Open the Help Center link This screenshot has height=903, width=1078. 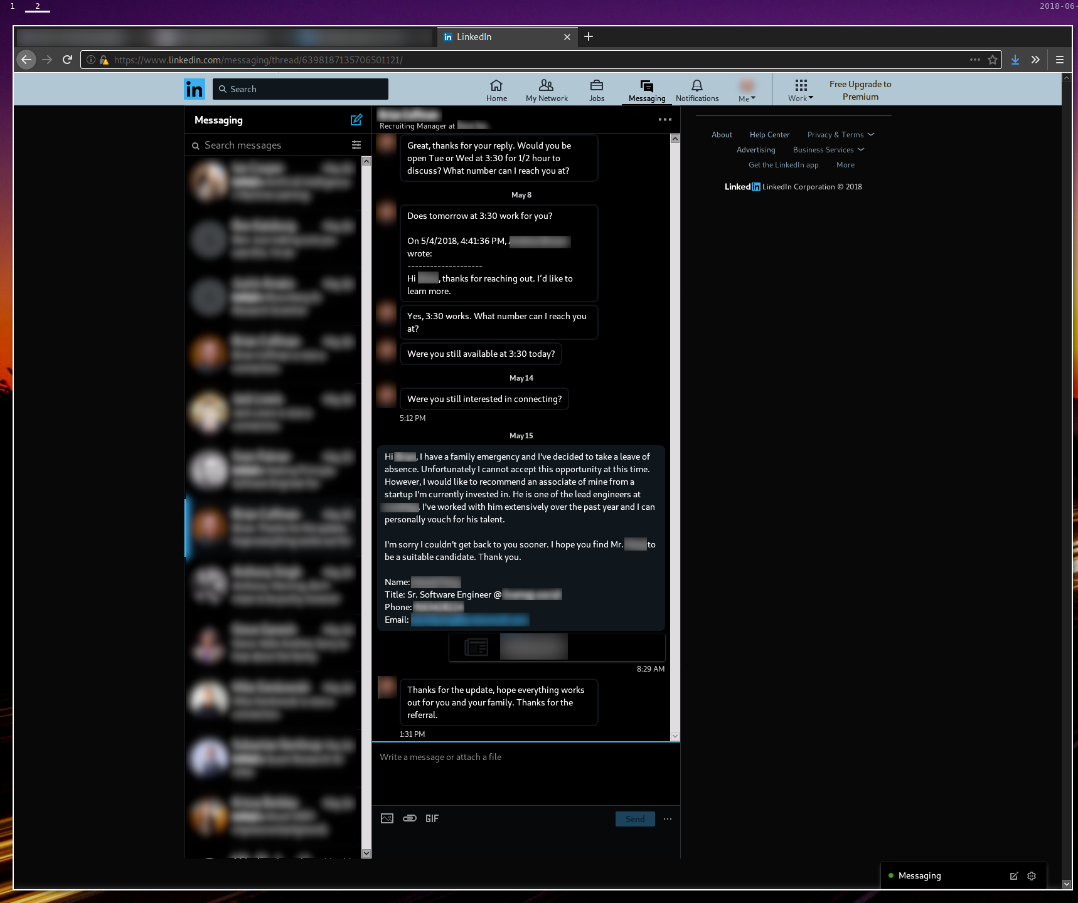pos(769,135)
